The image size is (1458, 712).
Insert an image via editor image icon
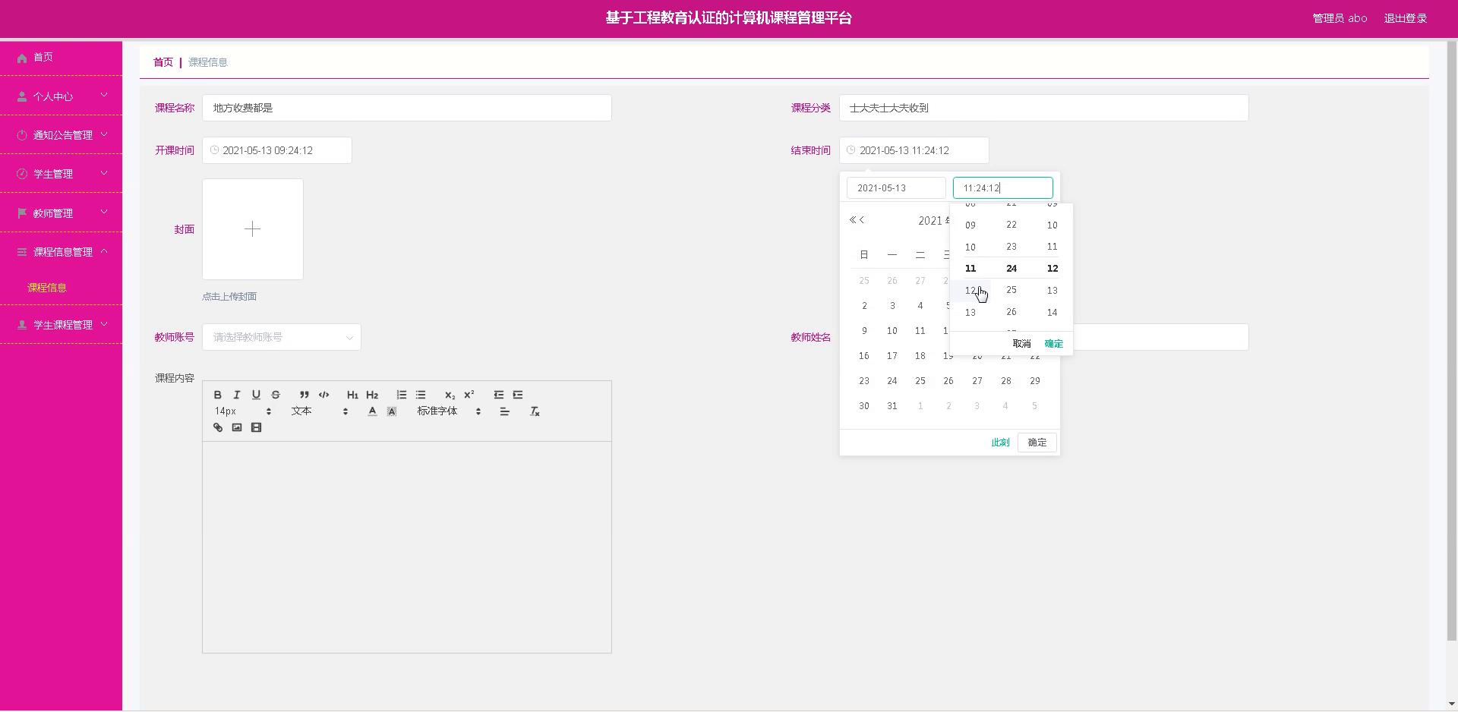[237, 428]
